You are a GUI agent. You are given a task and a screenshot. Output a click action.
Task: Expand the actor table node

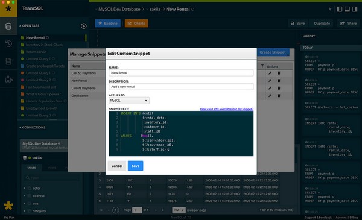pyautogui.click(x=25, y=188)
